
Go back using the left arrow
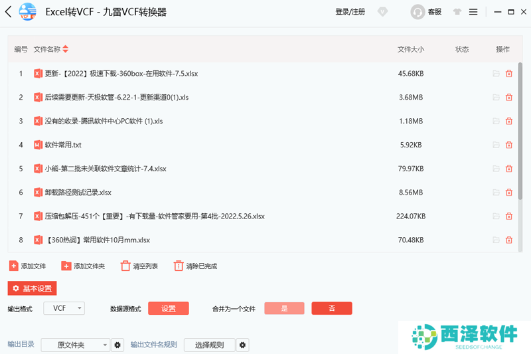(9, 12)
